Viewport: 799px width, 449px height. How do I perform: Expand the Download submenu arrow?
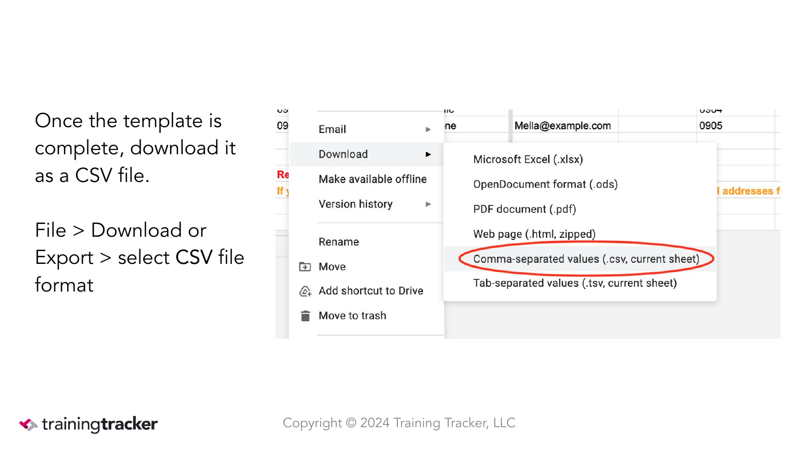(428, 154)
